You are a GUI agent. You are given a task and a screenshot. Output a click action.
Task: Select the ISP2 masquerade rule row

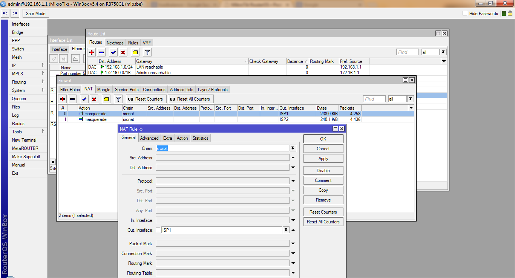click(x=236, y=119)
